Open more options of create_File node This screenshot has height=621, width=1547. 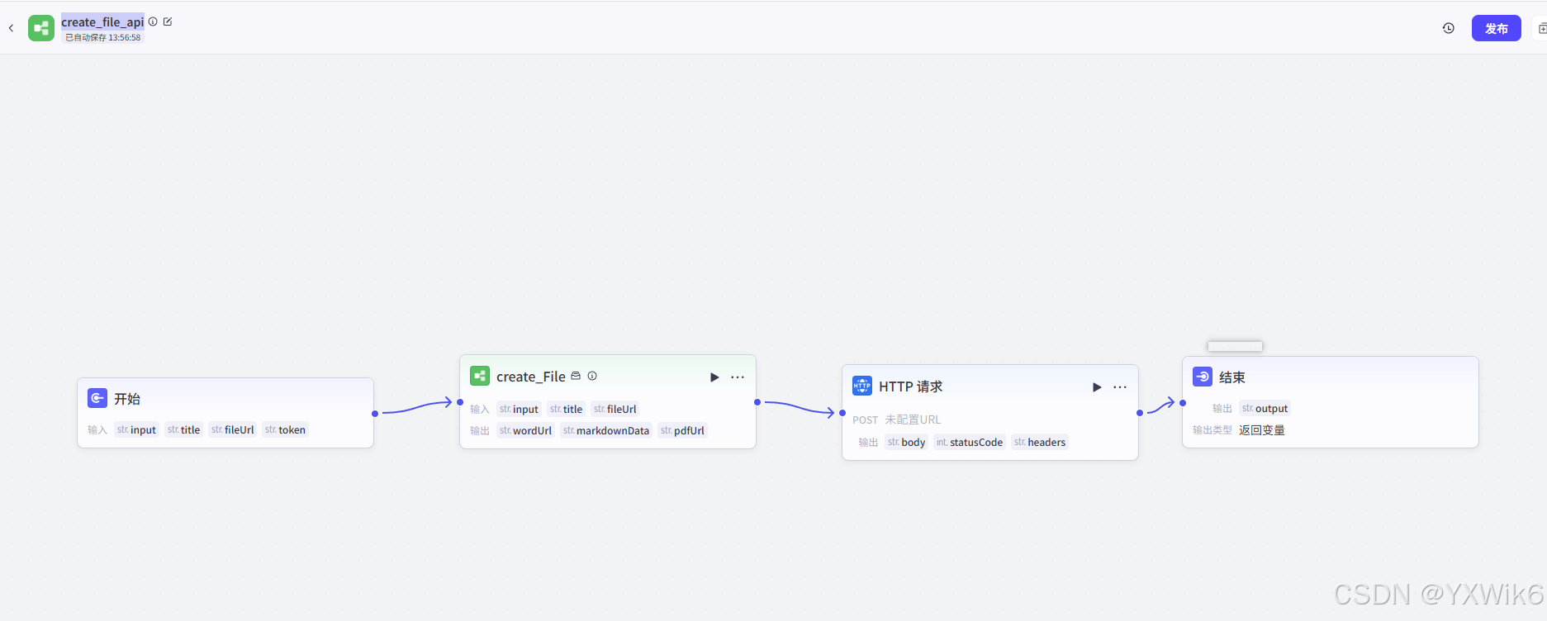(x=738, y=377)
